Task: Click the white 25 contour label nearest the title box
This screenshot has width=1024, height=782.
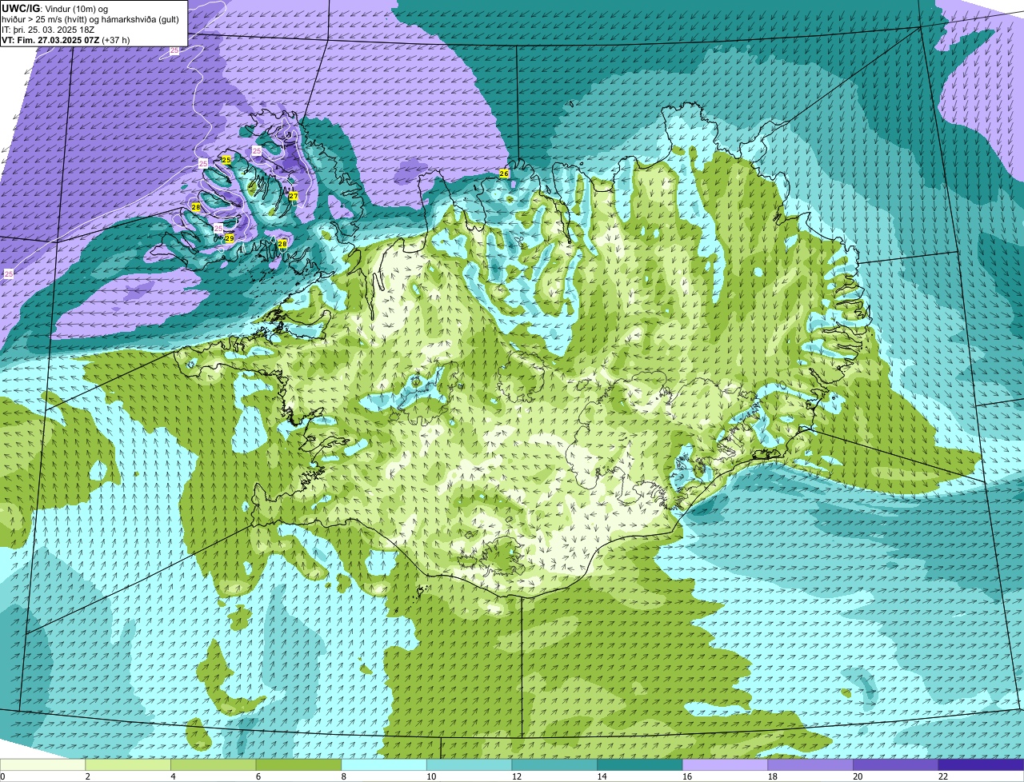Action: tap(174, 50)
